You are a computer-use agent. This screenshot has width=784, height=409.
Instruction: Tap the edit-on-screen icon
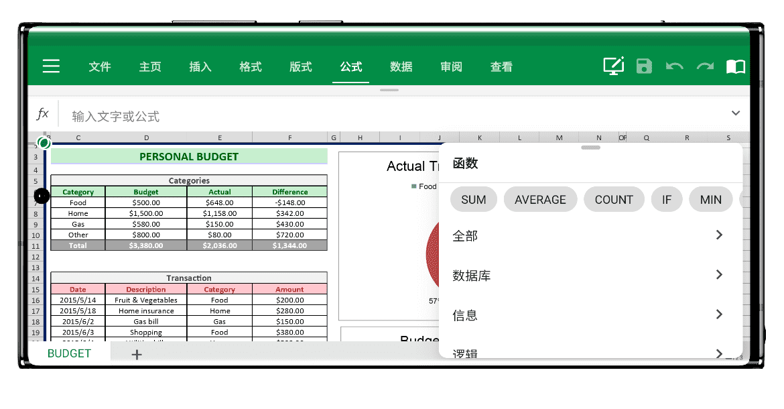pyautogui.click(x=614, y=66)
